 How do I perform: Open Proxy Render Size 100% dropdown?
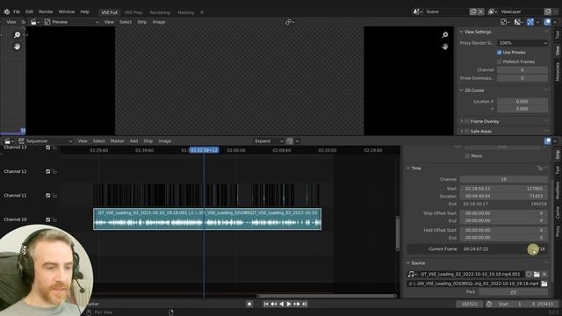522,43
